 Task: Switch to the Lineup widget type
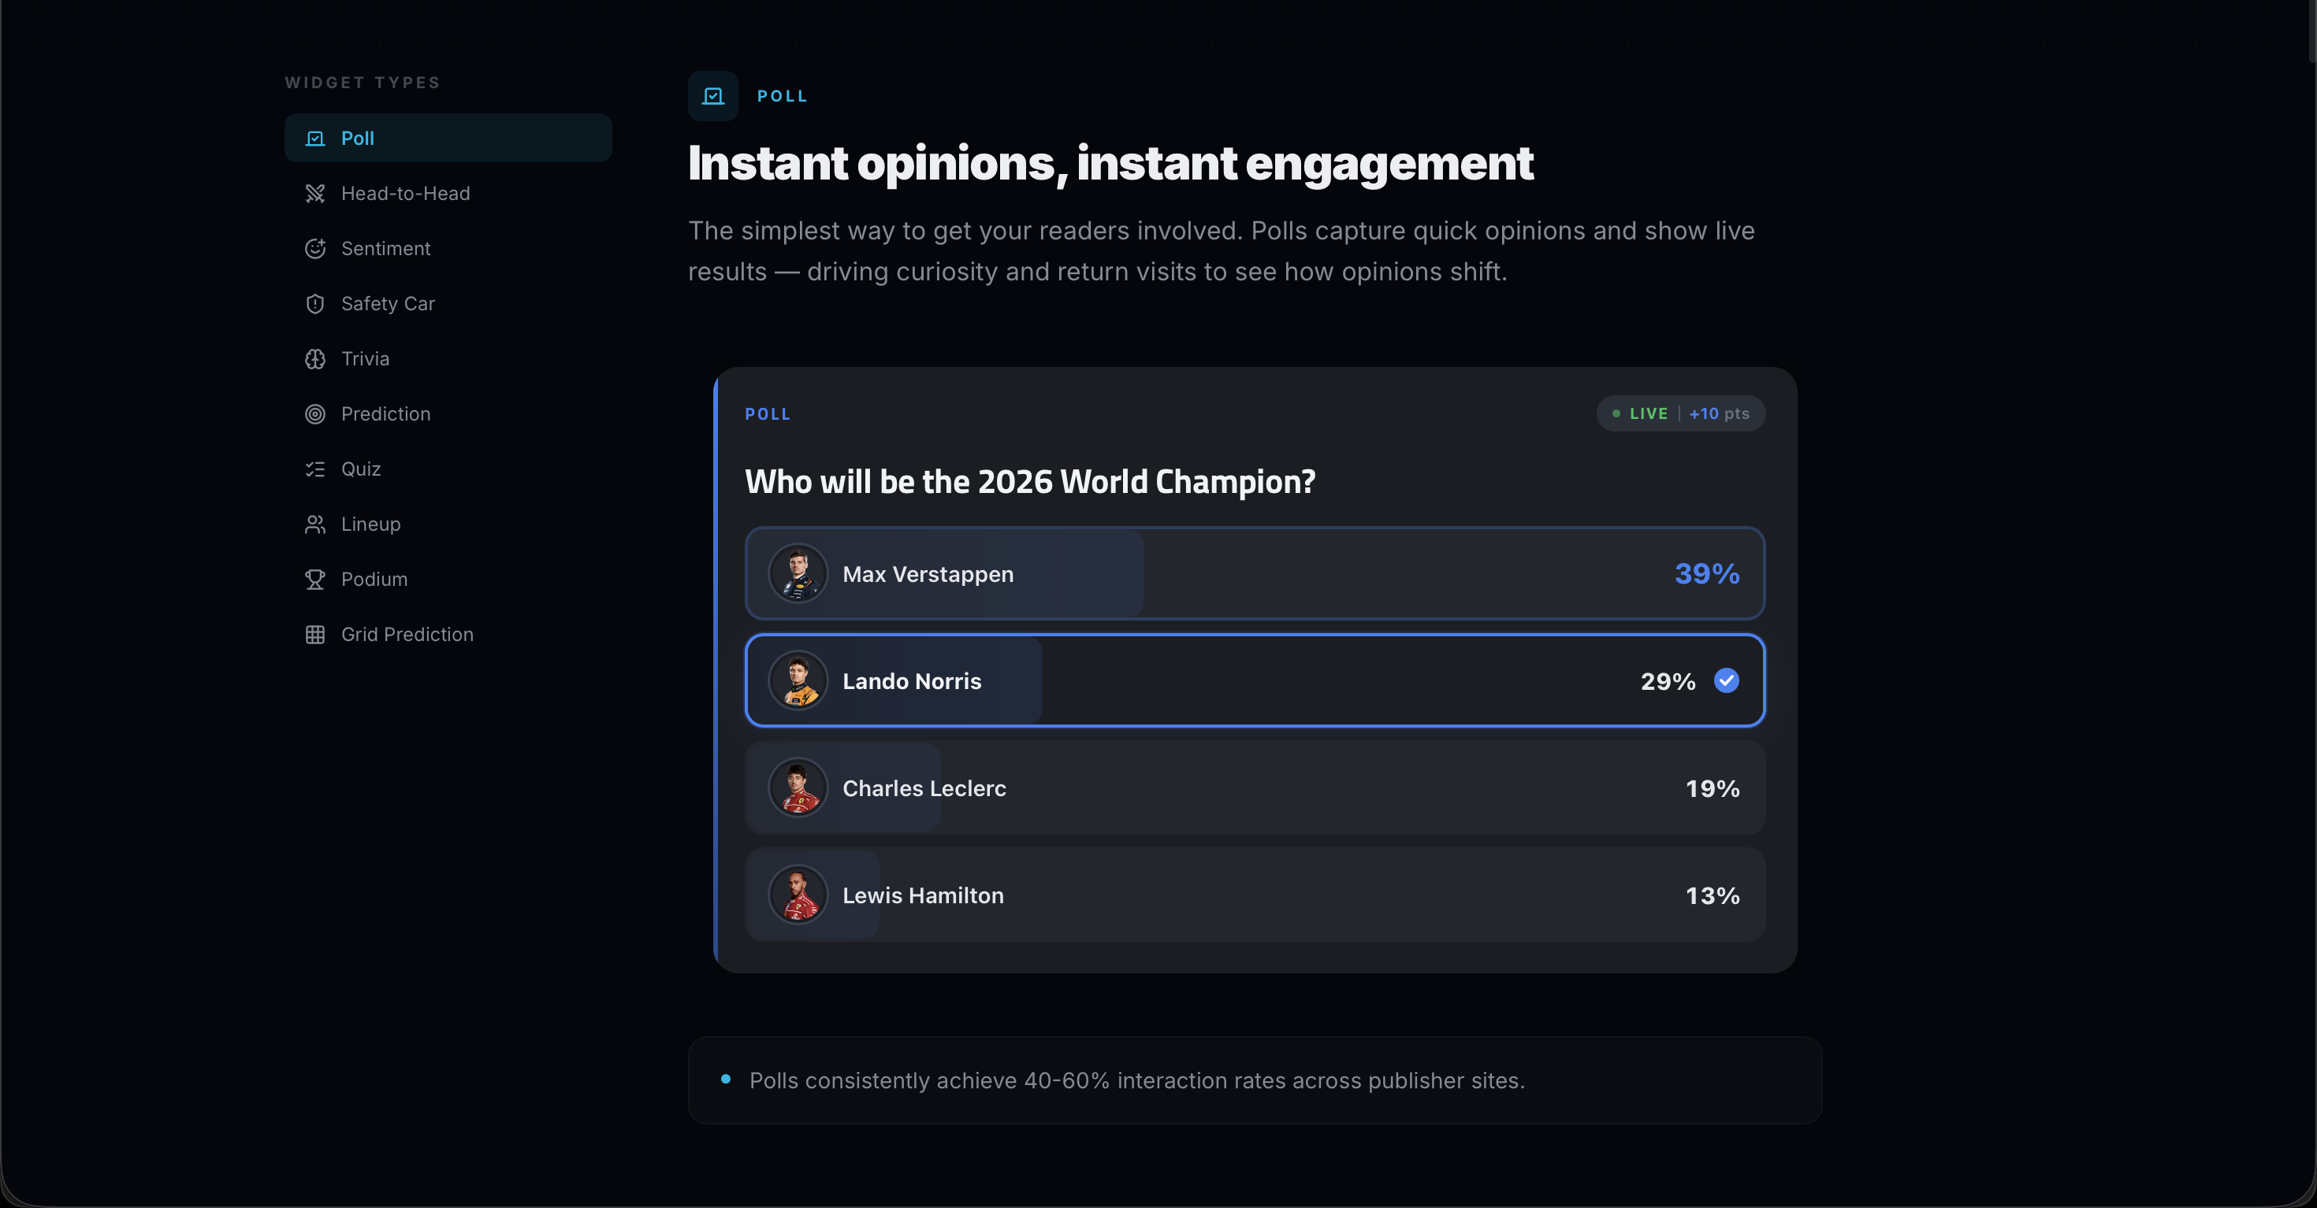(370, 524)
